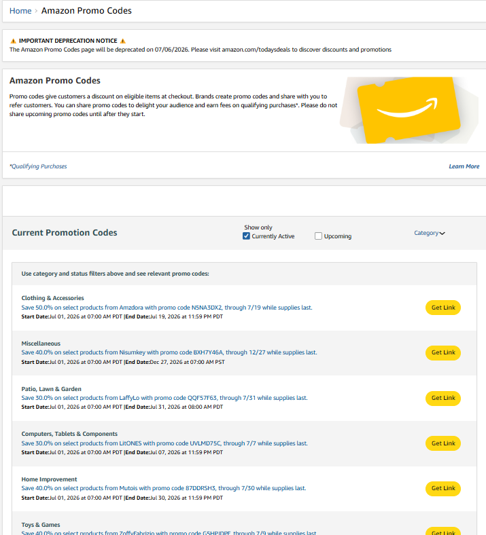486x535 pixels.
Task: Enable the Upcoming filter checkbox
Action: coord(318,236)
